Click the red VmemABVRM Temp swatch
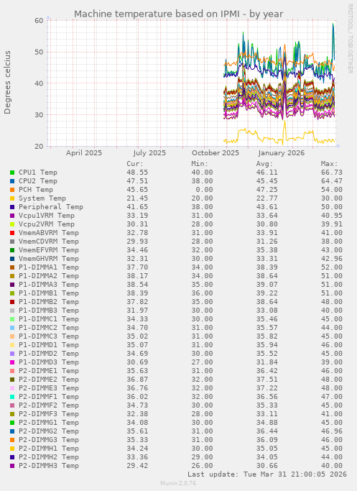Viewport: 357px width, 491px height. (x=12, y=233)
